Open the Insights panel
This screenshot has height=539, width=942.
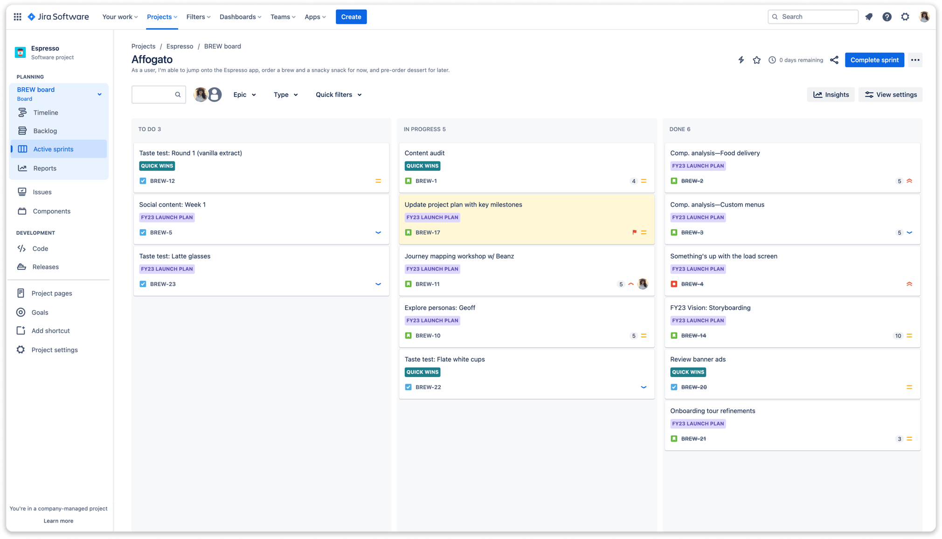tap(831, 94)
